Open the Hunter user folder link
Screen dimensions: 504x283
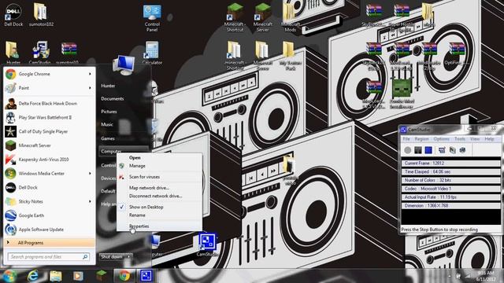point(108,86)
